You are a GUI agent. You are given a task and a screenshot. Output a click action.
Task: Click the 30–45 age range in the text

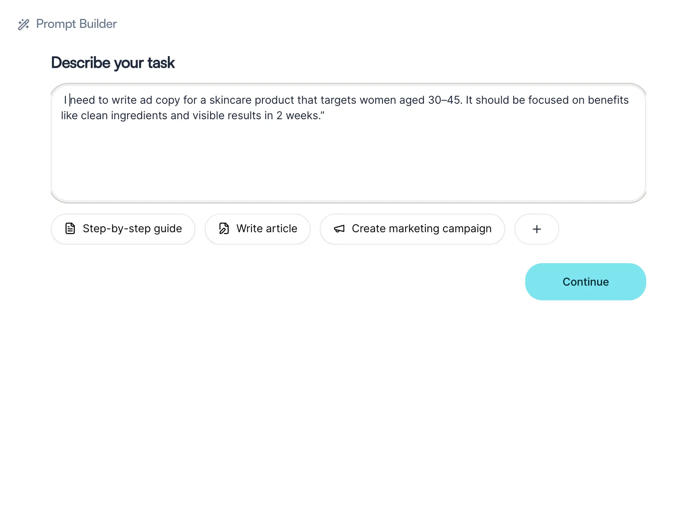(x=444, y=100)
